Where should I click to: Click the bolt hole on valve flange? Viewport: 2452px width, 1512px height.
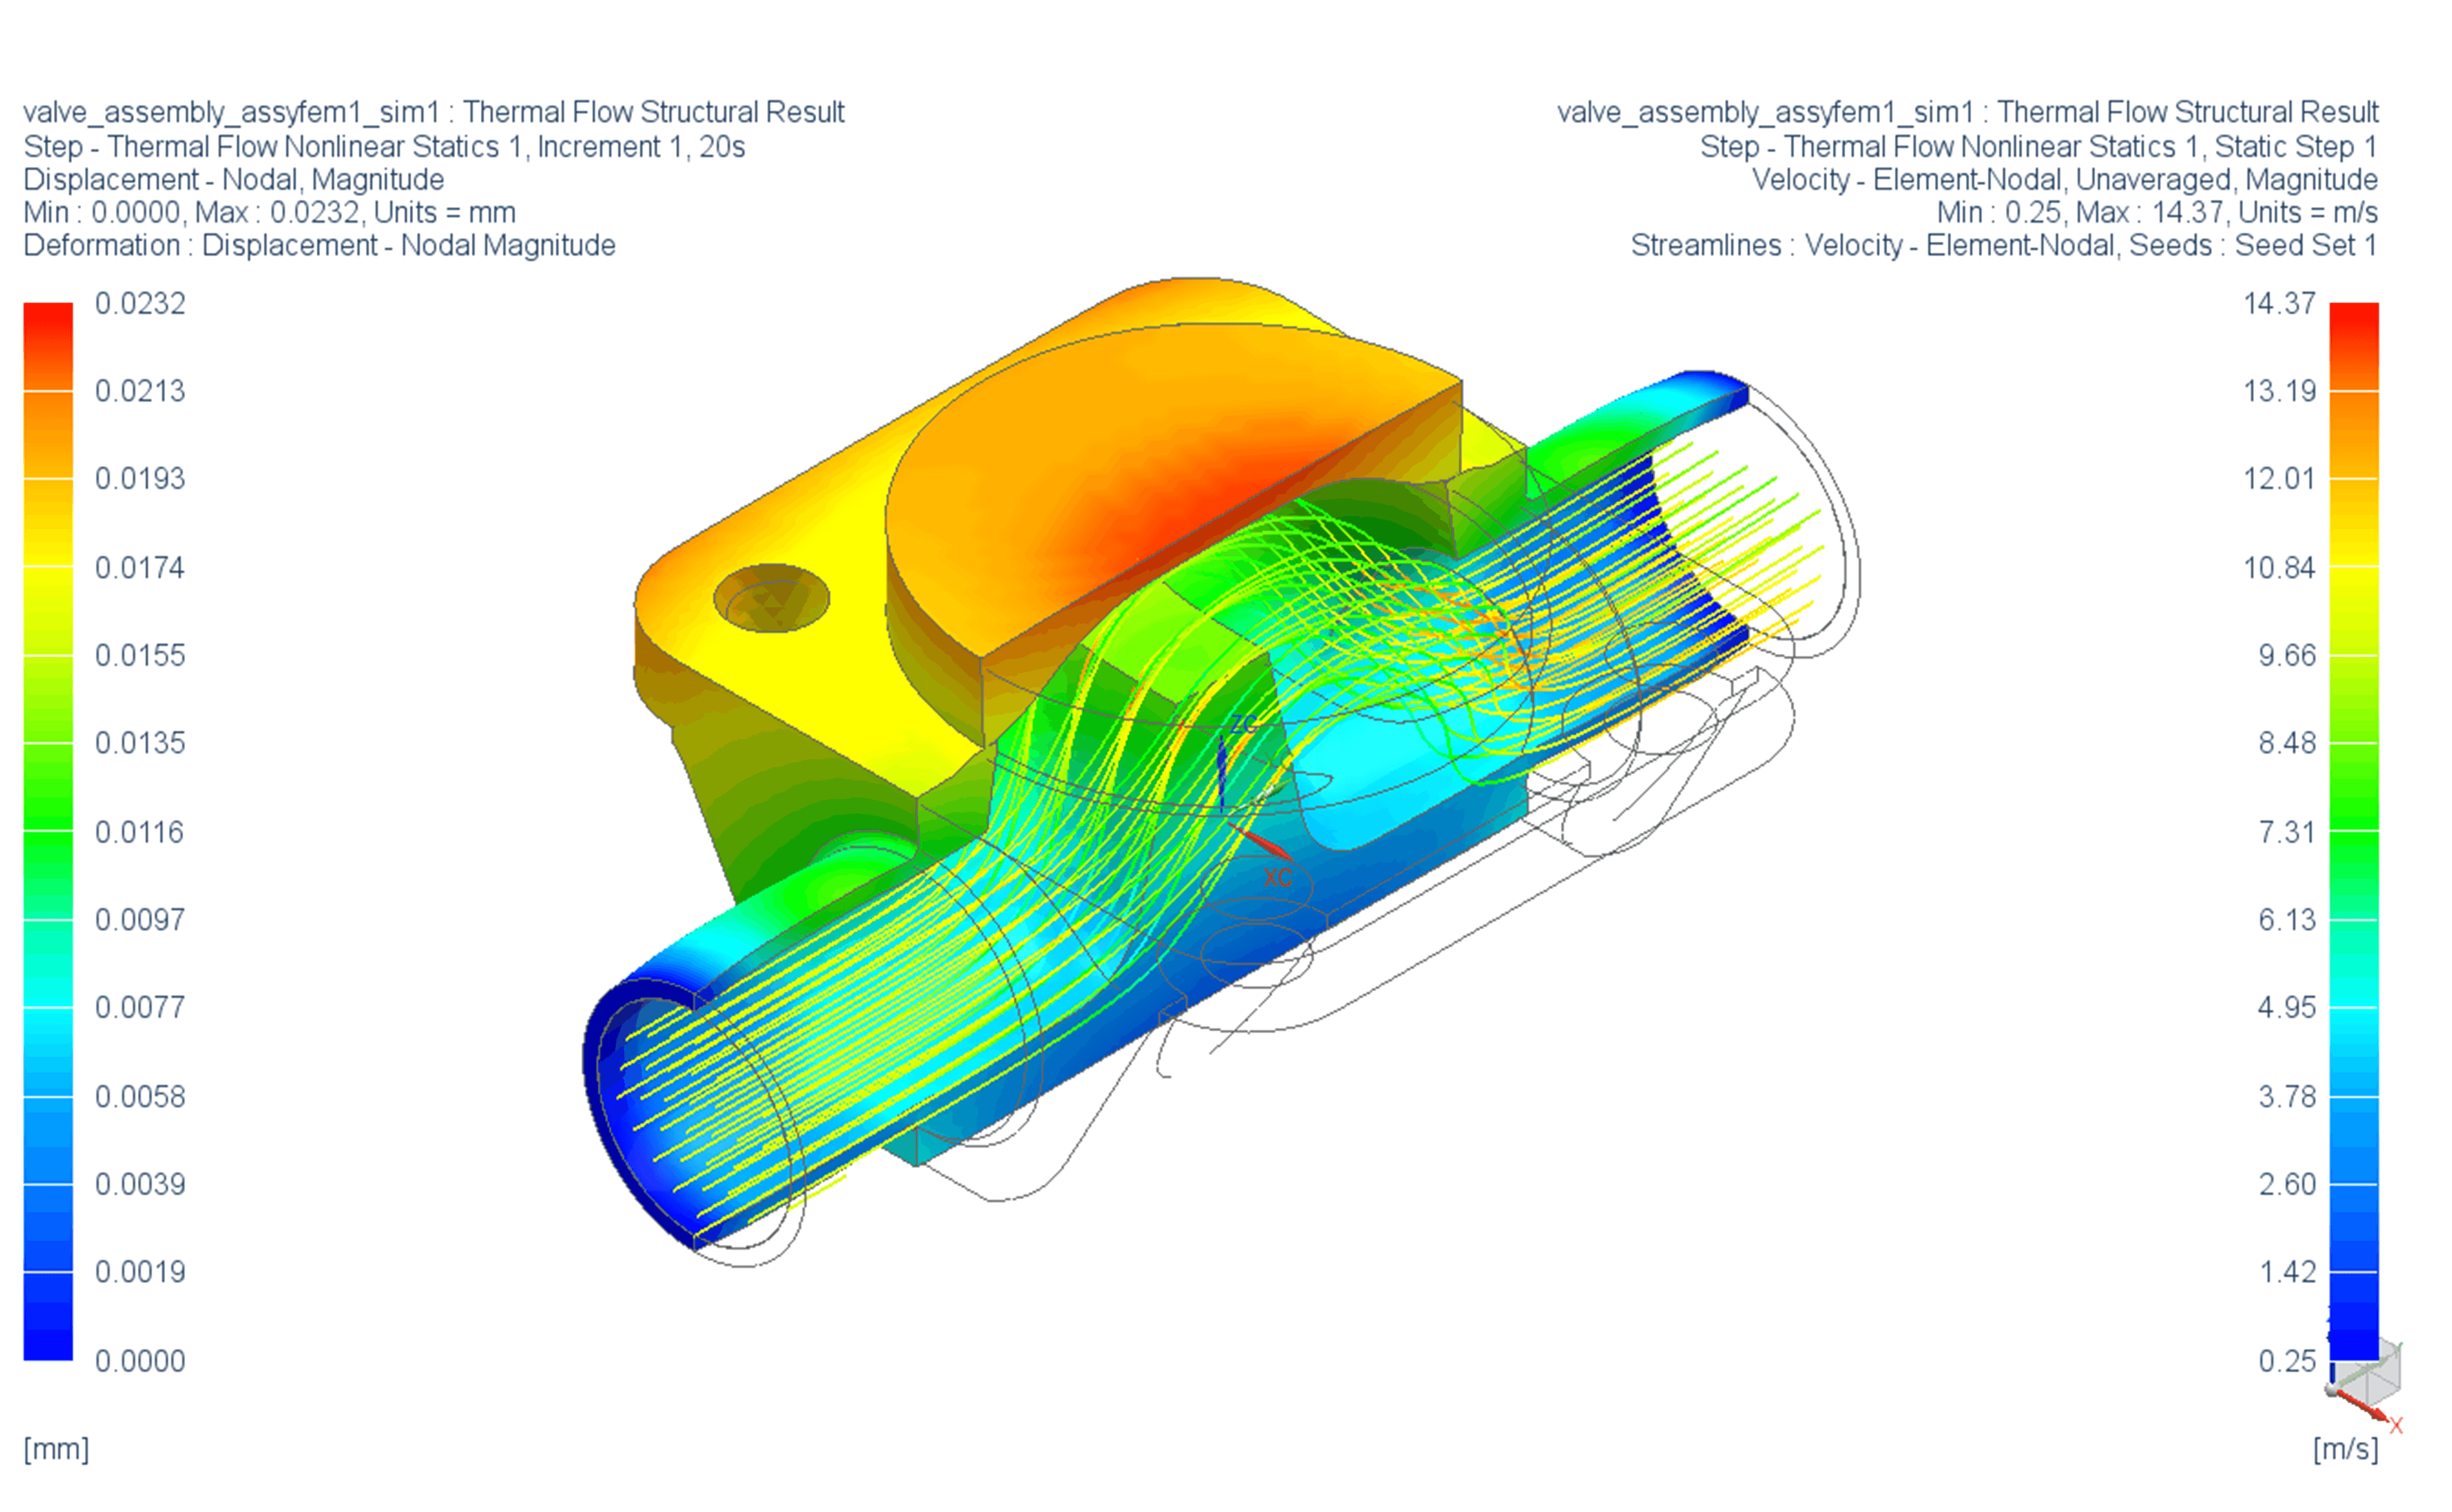tap(771, 598)
